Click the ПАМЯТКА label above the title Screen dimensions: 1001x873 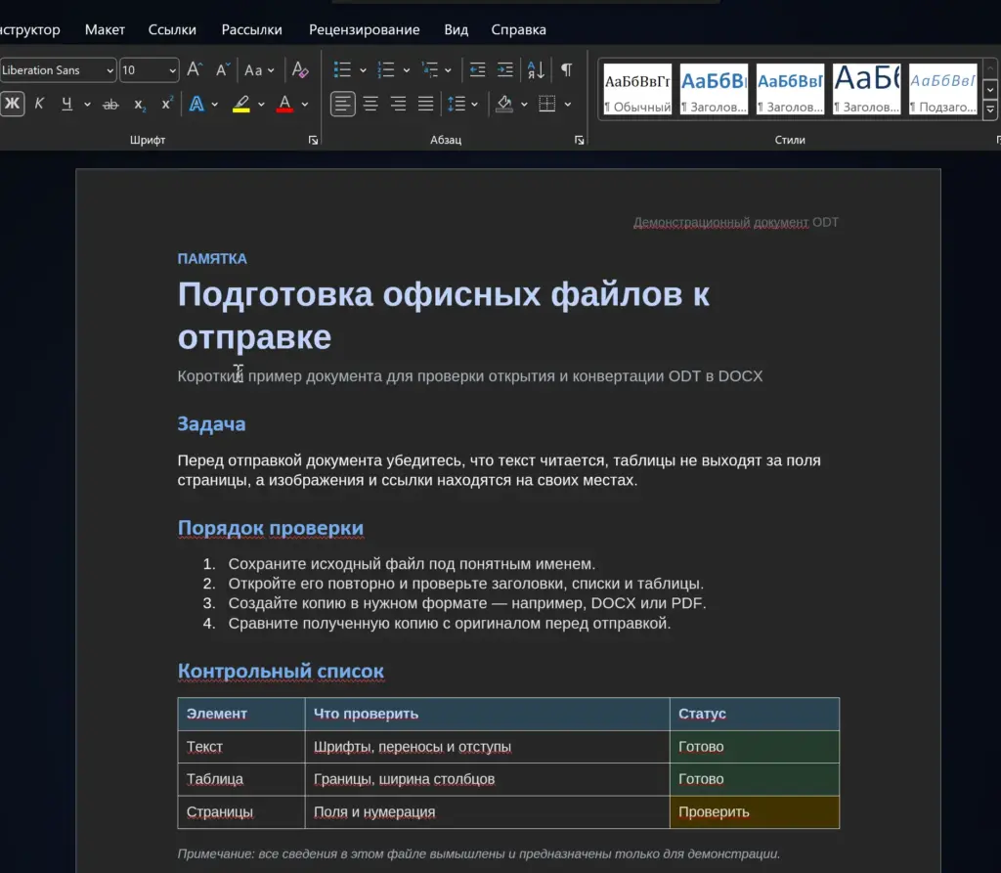point(212,259)
